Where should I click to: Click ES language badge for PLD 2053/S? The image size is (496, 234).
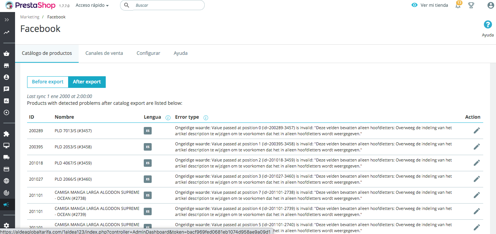click(x=148, y=147)
